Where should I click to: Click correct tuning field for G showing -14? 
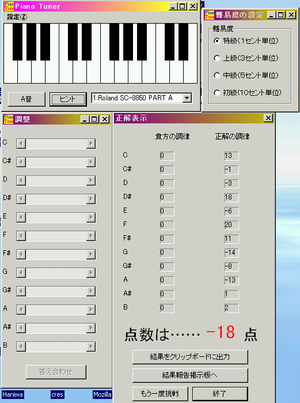231,253
